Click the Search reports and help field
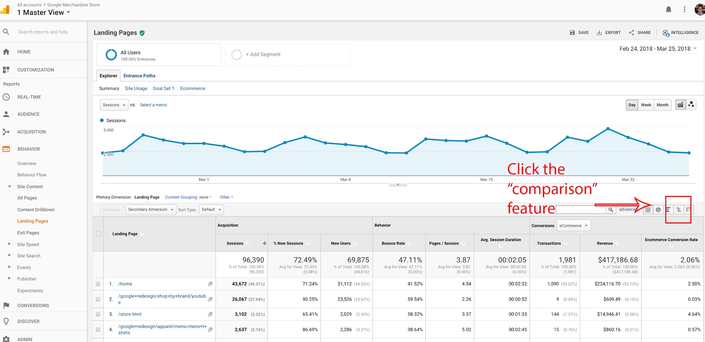The width and height of the screenshot is (705, 342). (43, 32)
